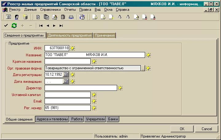The image size is (221, 140).
Task: Click status text Привелегии: Администратор
Action: click(163, 136)
